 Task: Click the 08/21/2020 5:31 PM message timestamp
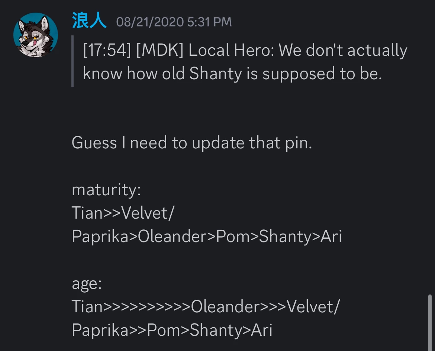click(174, 22)
